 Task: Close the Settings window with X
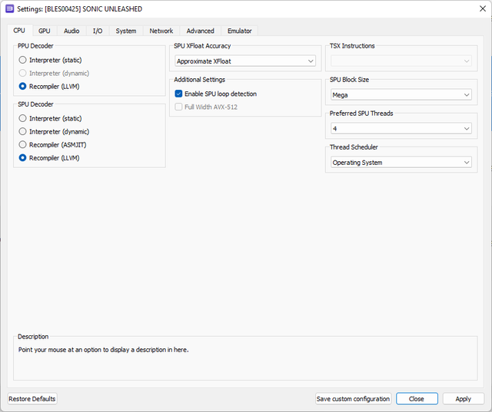483,8
